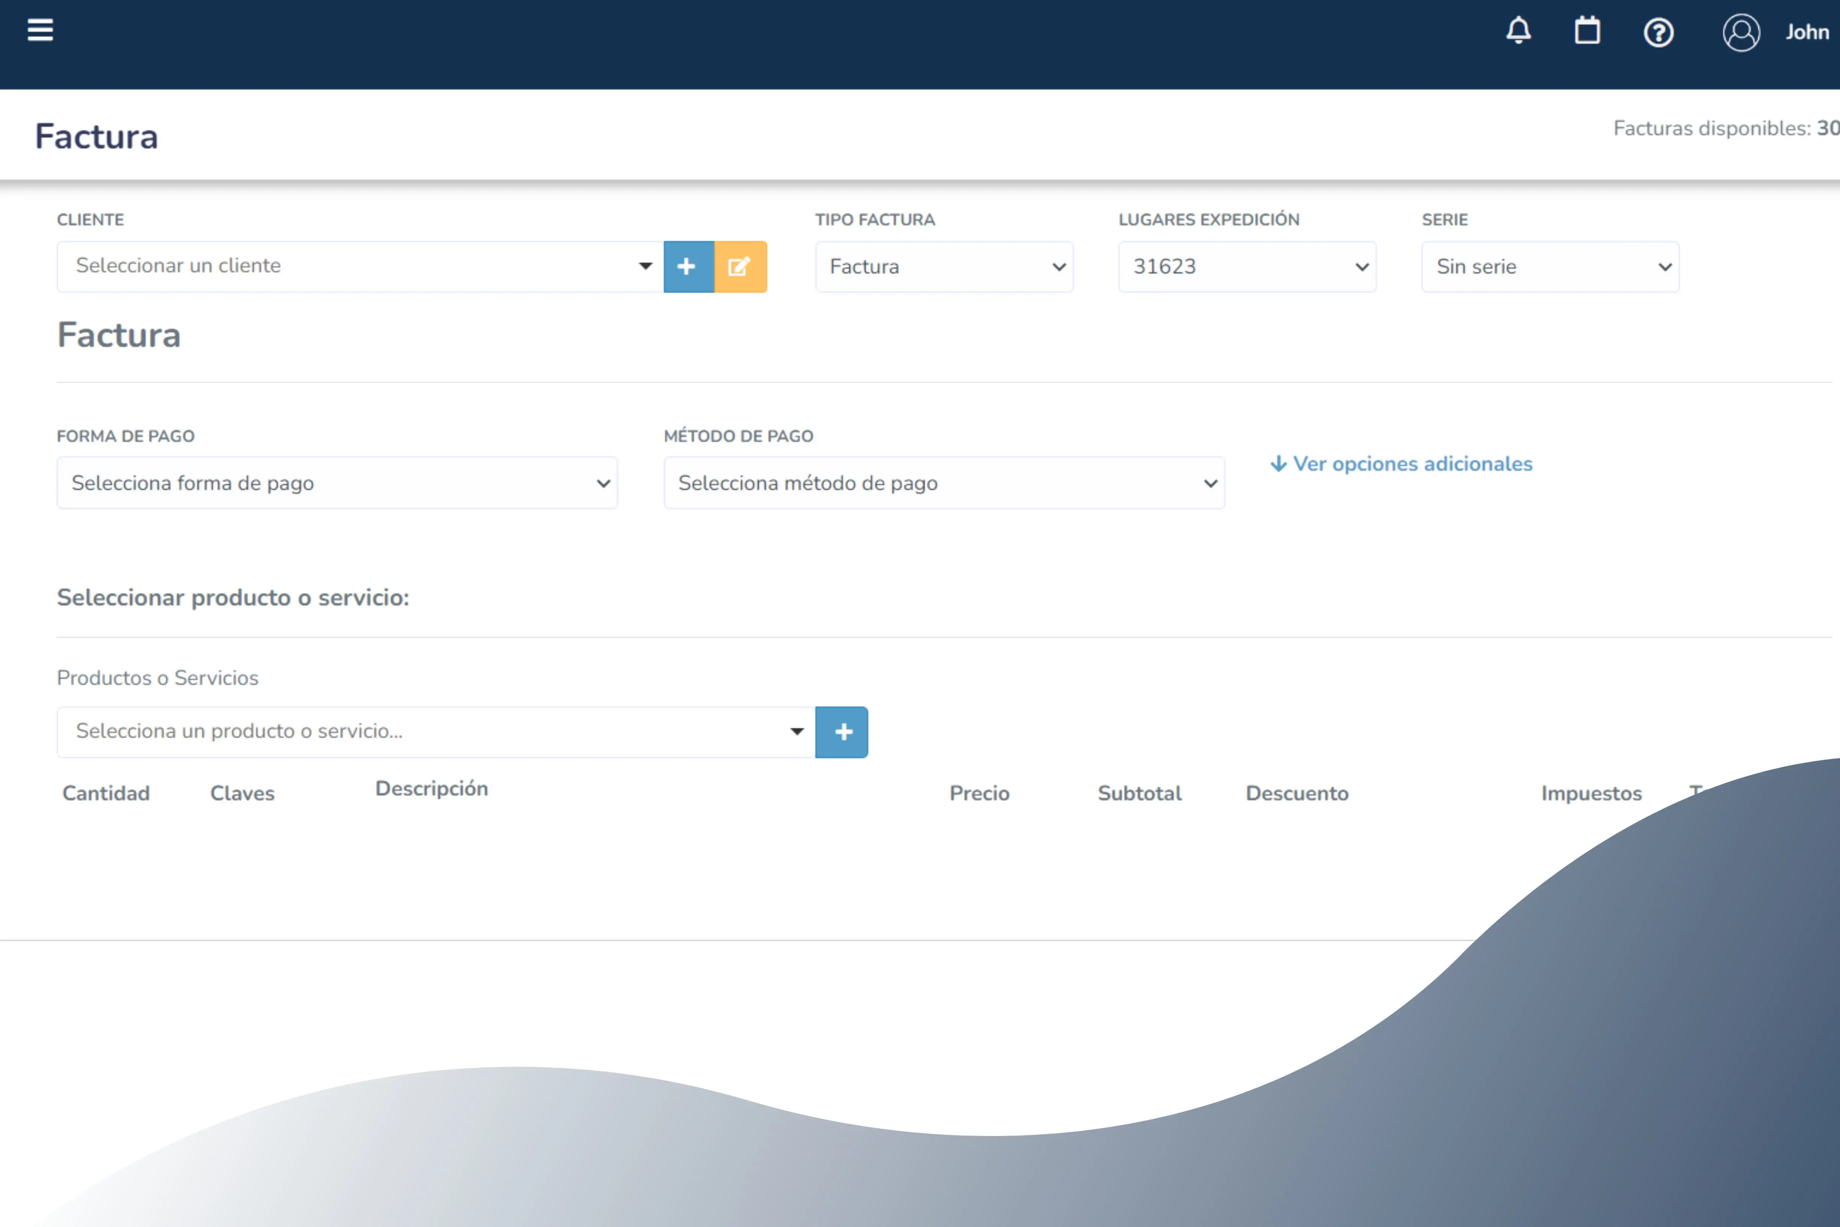Click the Precio column header
This screenshot has height=1227, width=1840.
point(979,794)
